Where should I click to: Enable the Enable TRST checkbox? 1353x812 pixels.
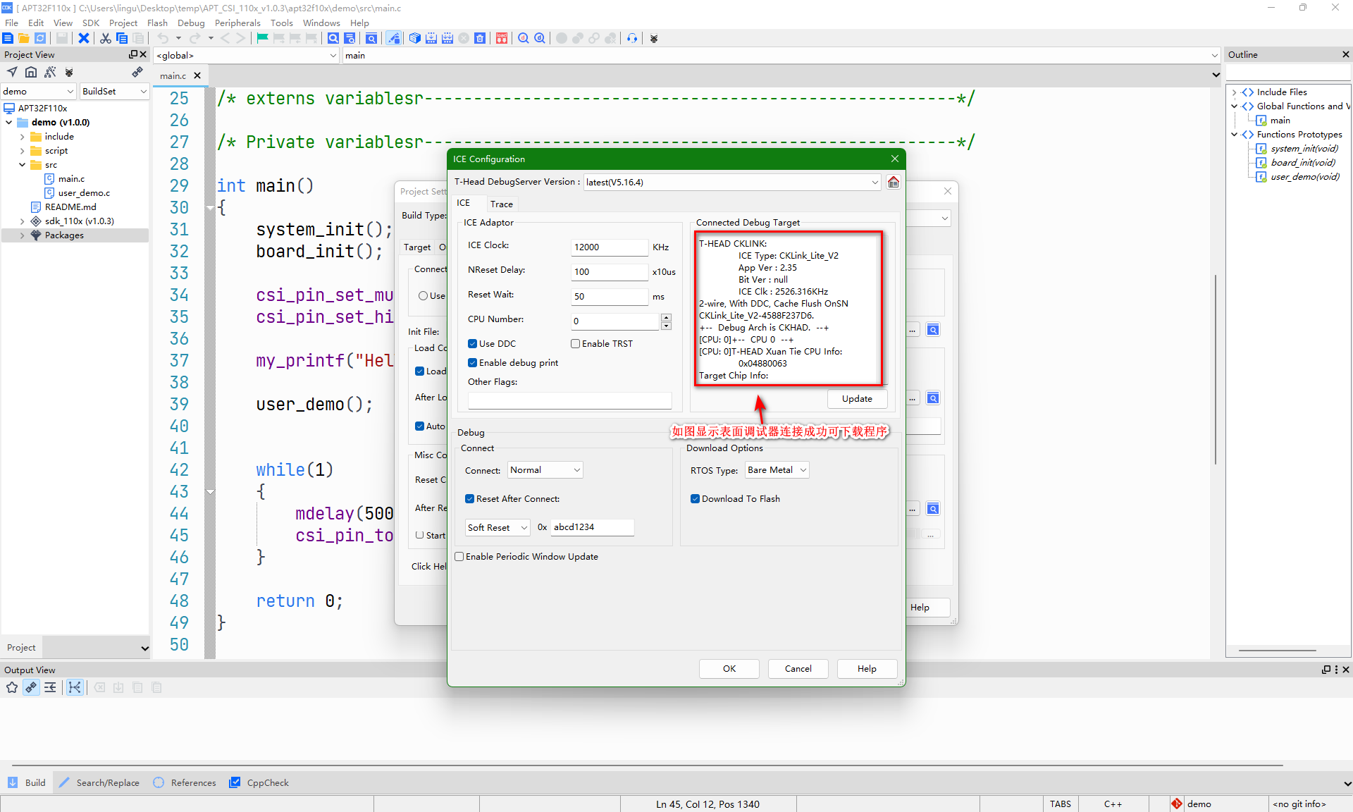click(x=575, y=343)
